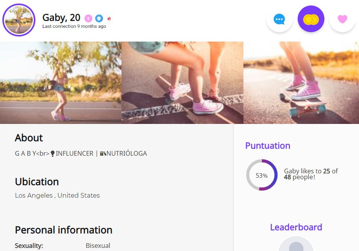This screenshot has width=359, height=251.
Task: Open Gaby's round profile avatar
Action: [19, 20]
